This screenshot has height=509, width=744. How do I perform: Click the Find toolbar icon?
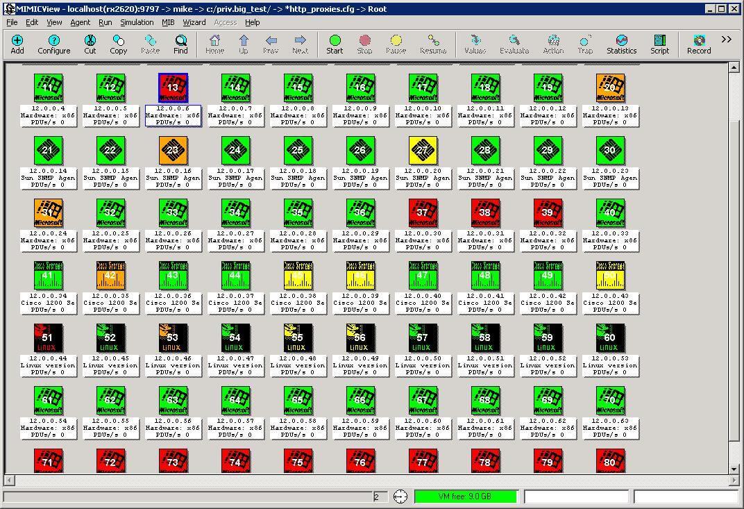(180, 44)
